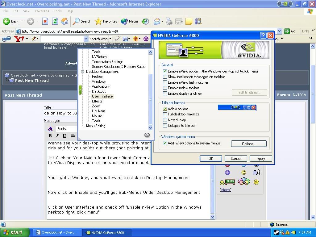Click the IE Back arrow button
The image size is (316, 237).
tap(6, 21)
